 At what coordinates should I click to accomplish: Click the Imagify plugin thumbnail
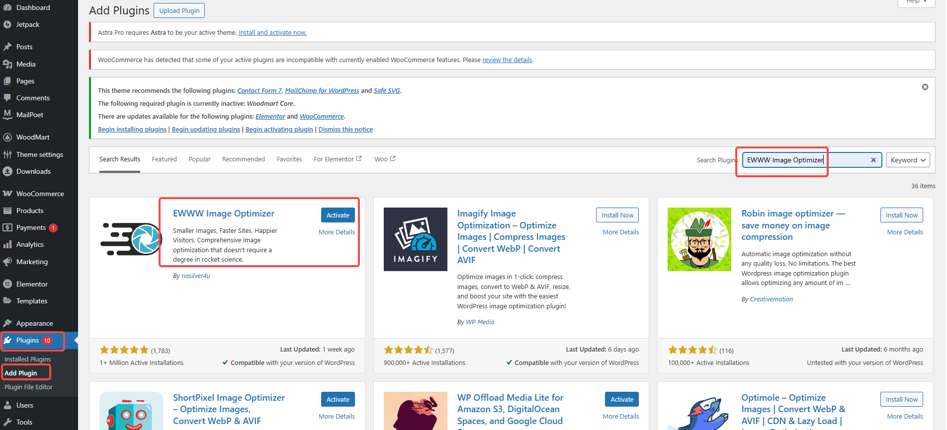pos(415,239)
